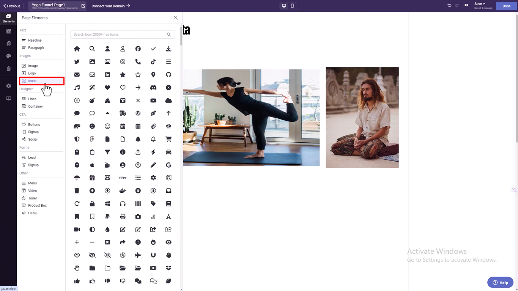Pick the Slack logo icon
Viewport: 518px width, 291px height.
tap(168, 126)
